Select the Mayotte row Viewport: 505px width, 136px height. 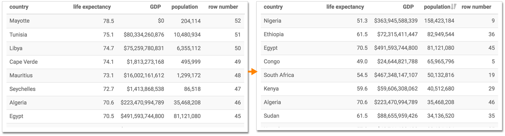click(x=126, y=21)
